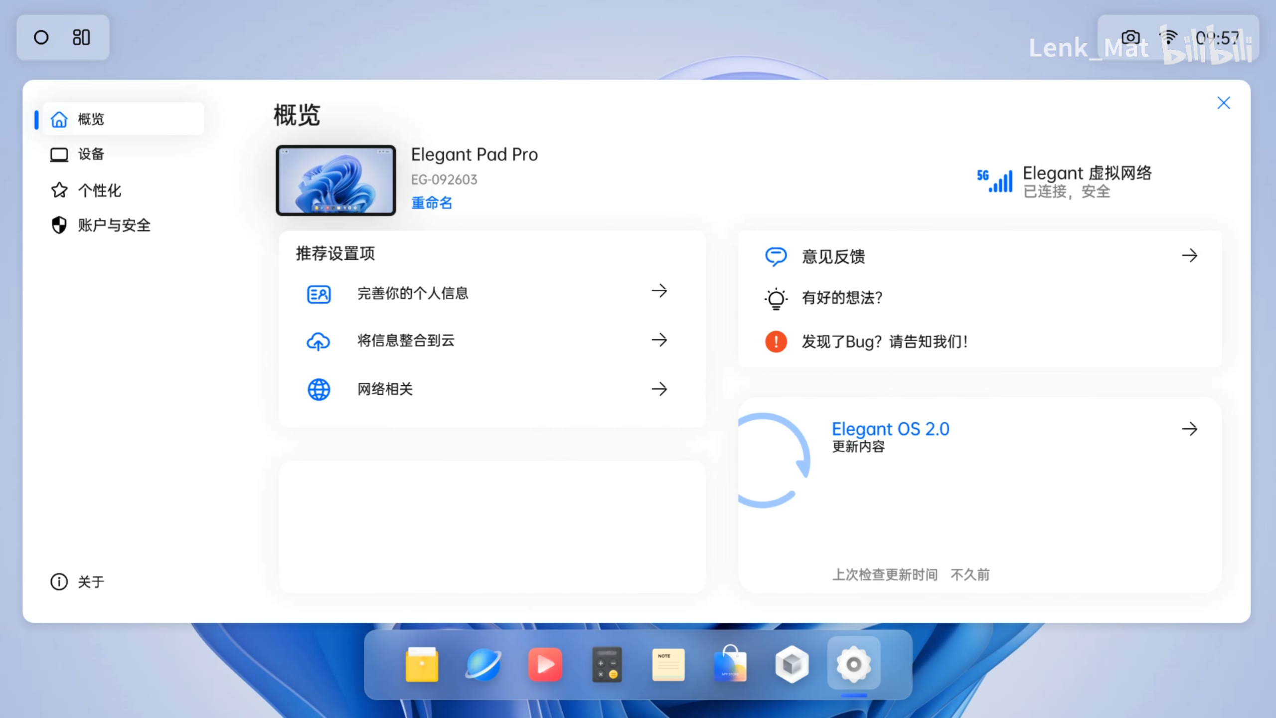Expand the arrow next to 网络相关
1276x718 pixels.
point(659,389)
